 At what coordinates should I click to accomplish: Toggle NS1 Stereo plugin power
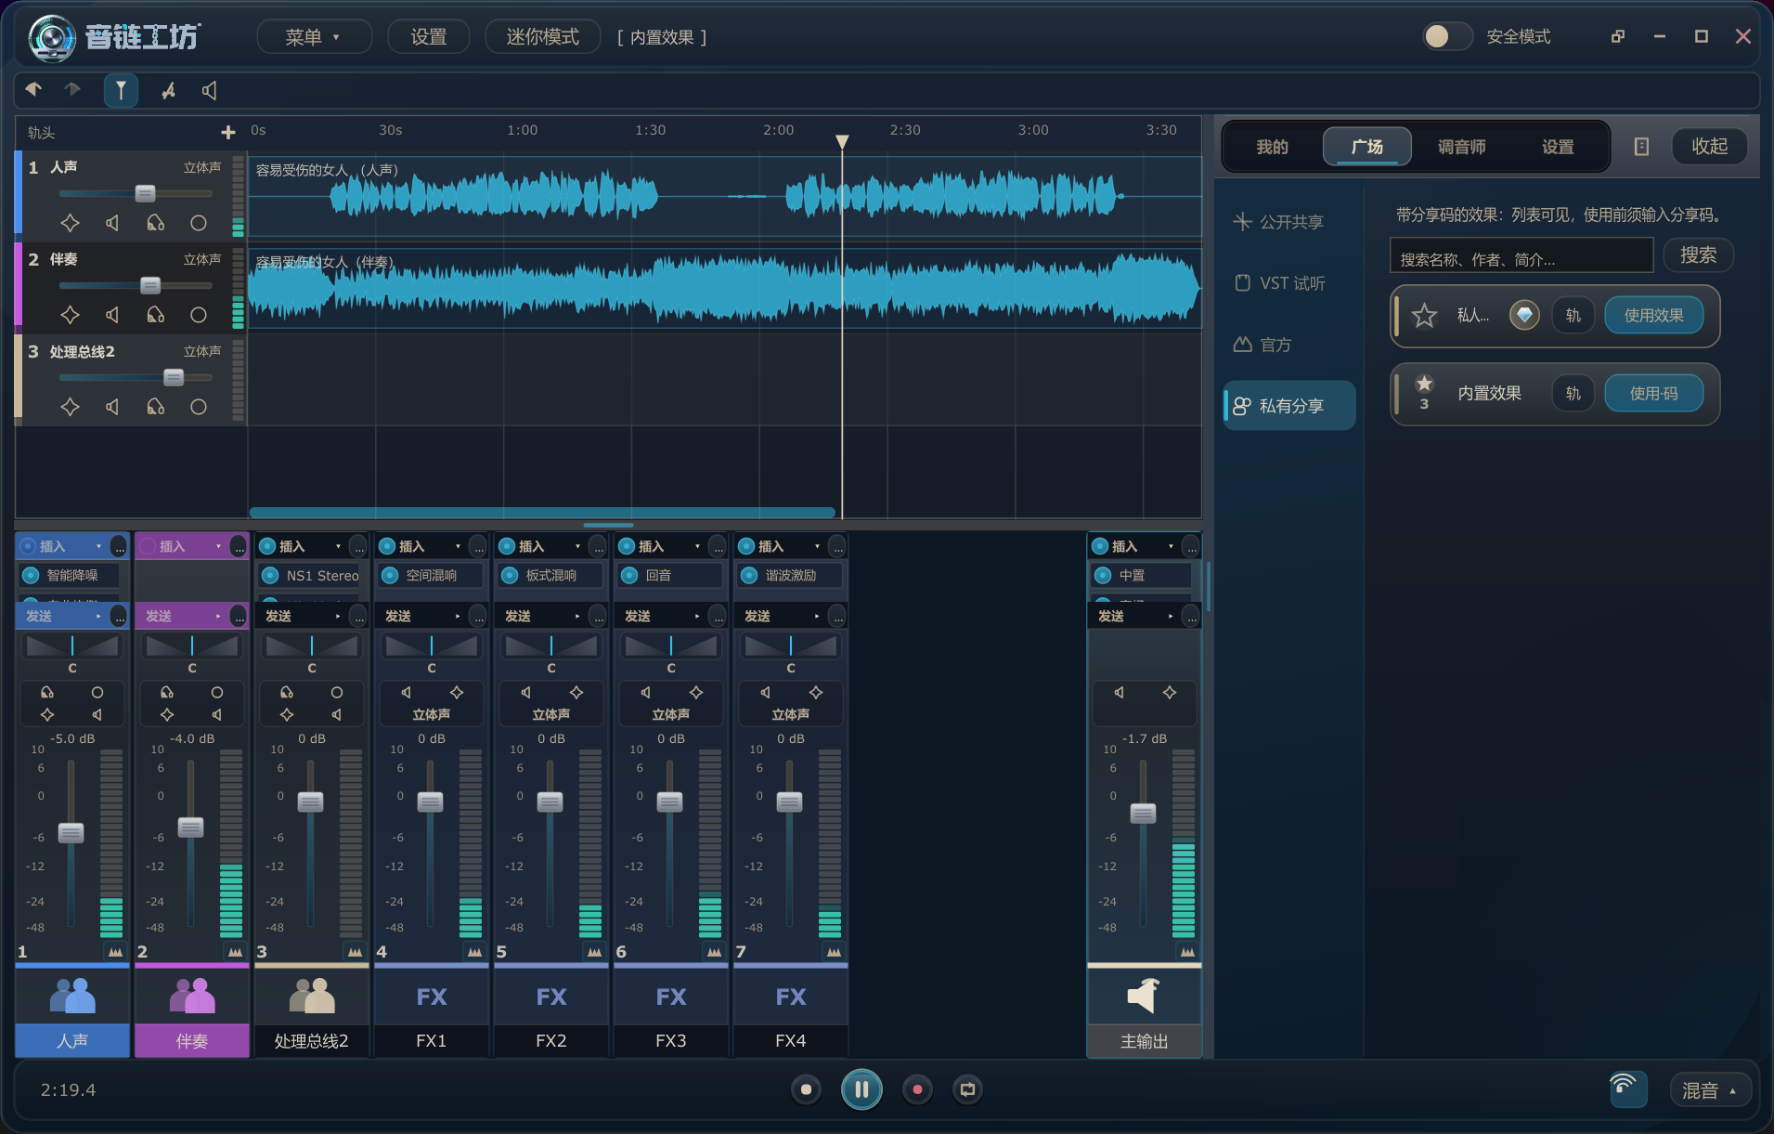pyautogui.click(x=270, y=575)
